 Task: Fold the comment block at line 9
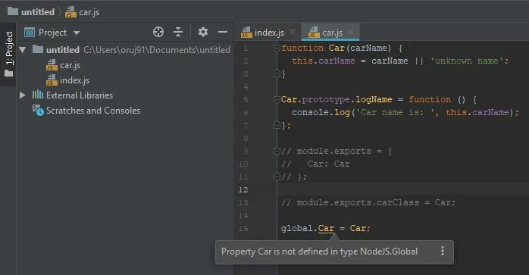click(277, 152)
